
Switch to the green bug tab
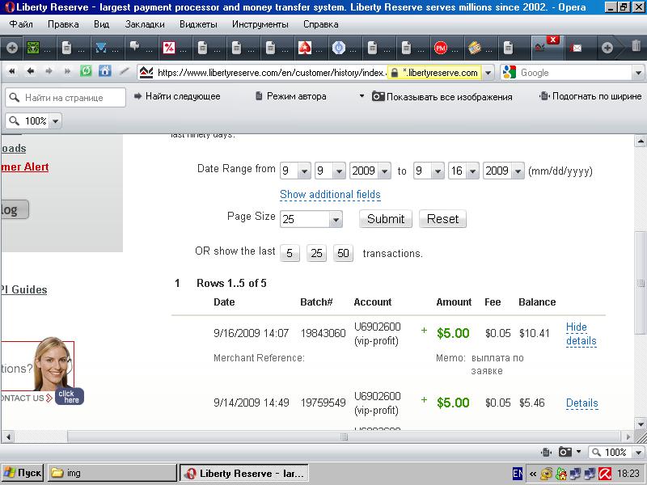point(33,48)
